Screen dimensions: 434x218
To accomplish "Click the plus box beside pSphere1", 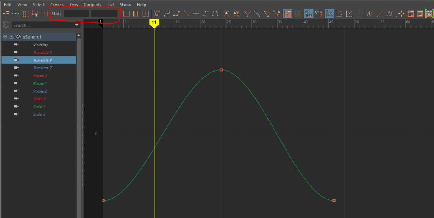I will click(11, 37).
